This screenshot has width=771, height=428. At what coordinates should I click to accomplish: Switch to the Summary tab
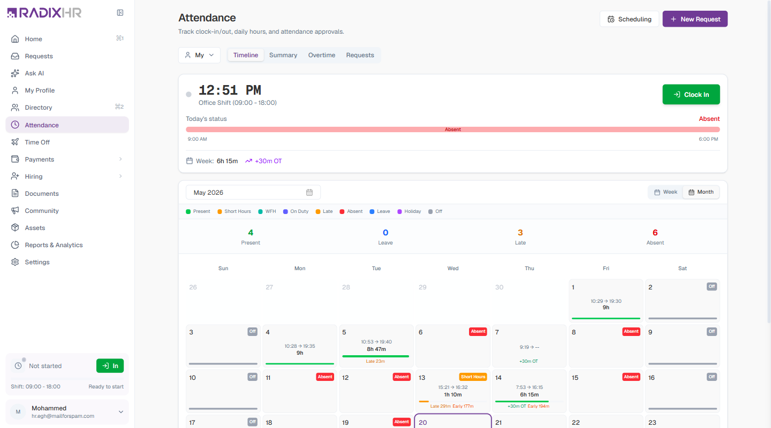[283, 55]
